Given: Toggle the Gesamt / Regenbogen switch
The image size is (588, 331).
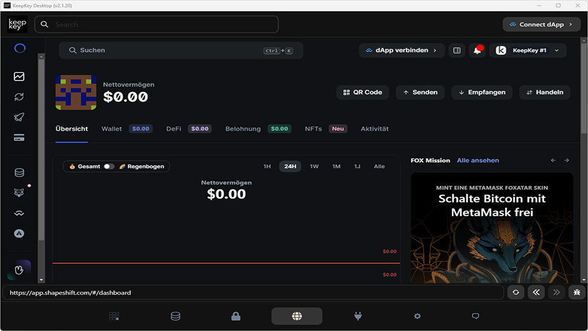Looking at the screenshot, I should (x=109, y=167).
